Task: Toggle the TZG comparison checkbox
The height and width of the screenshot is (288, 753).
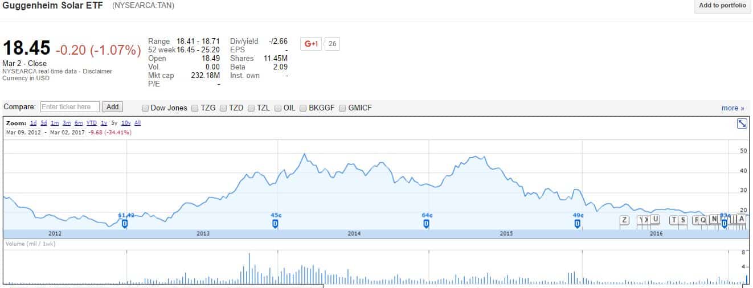Action: 195,108
